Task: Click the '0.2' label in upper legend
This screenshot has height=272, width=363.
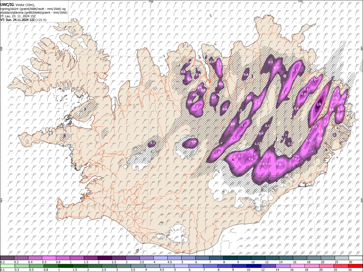Action: [x=2, y=262]
